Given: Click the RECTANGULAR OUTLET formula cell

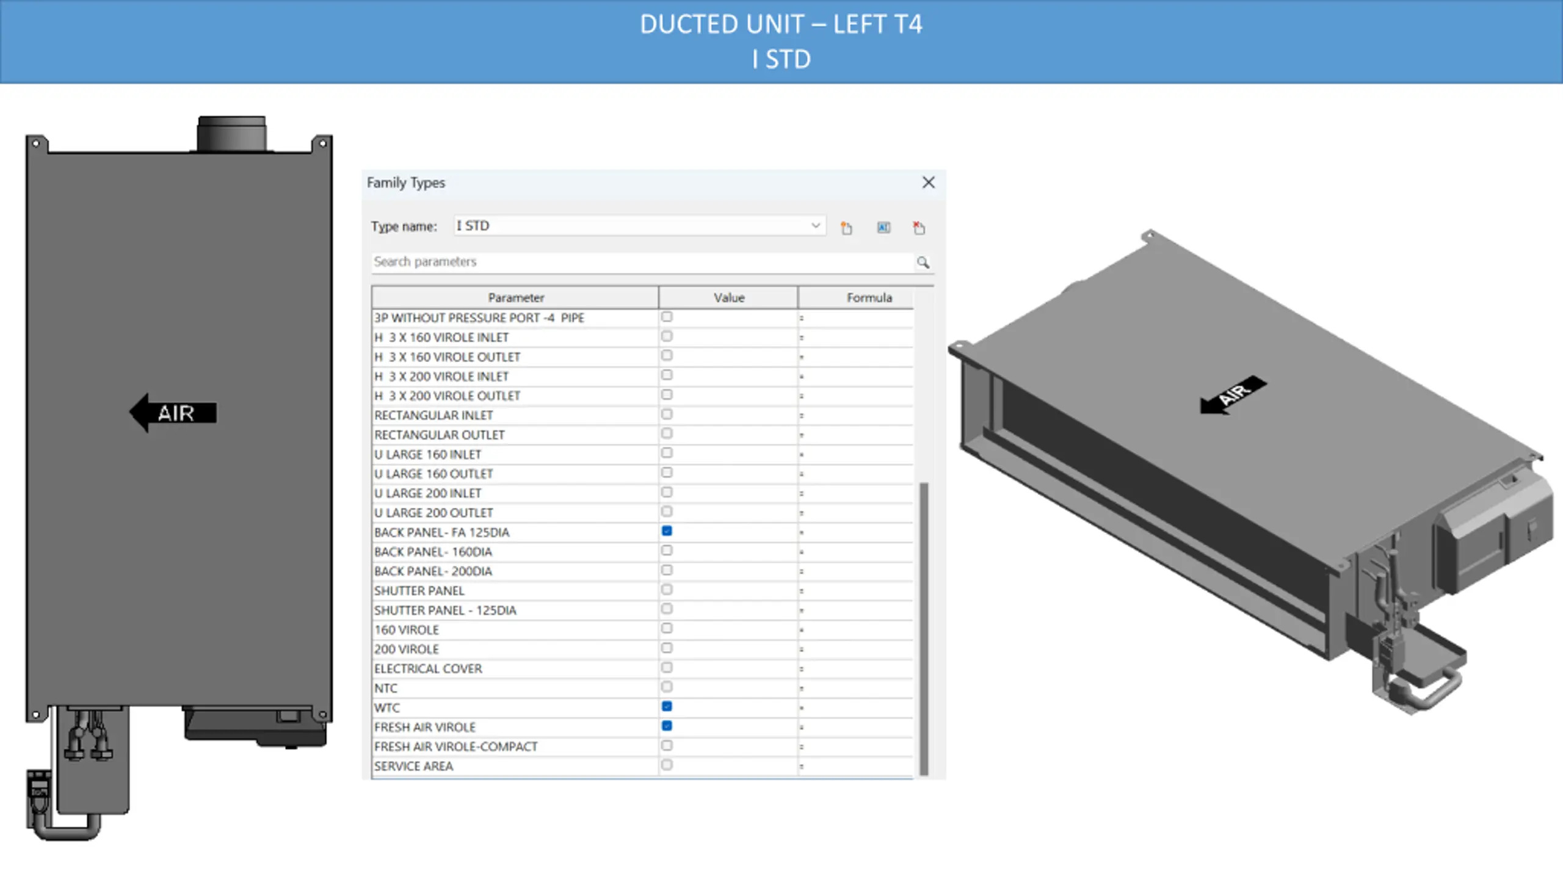Looking at the screenshot, I should tap(855, 435).
